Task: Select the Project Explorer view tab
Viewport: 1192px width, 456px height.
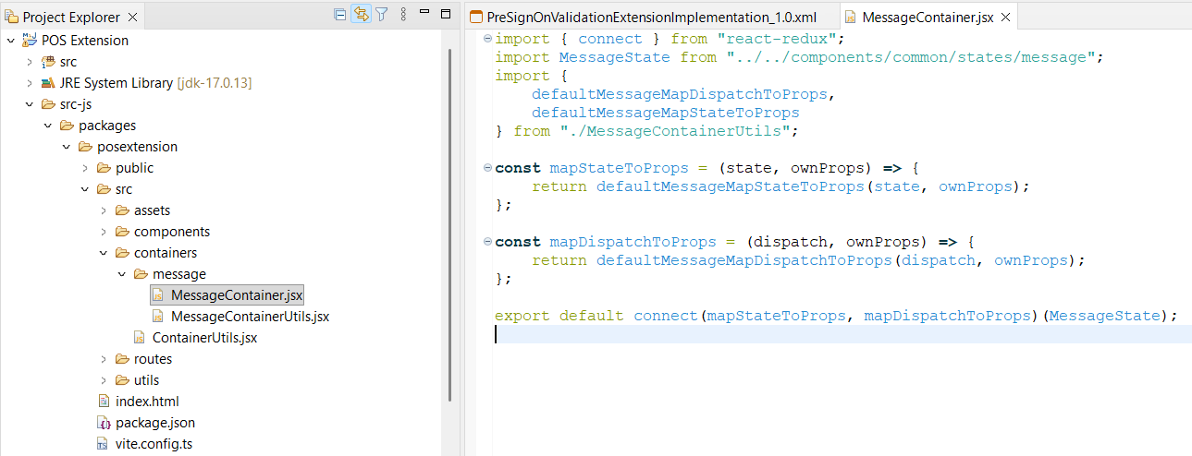Action: pyautogui.click(x=71, y=18)
